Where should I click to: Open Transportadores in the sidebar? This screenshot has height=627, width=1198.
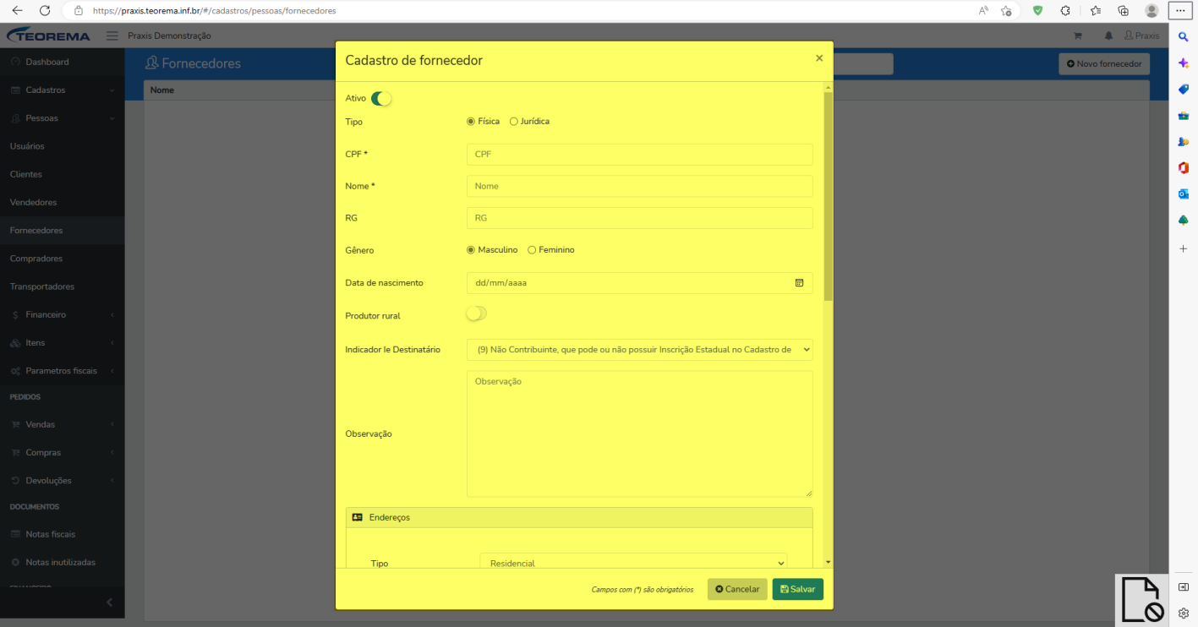coord(62,286)
